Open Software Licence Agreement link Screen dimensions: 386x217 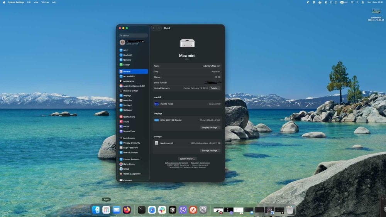point(176,163)
